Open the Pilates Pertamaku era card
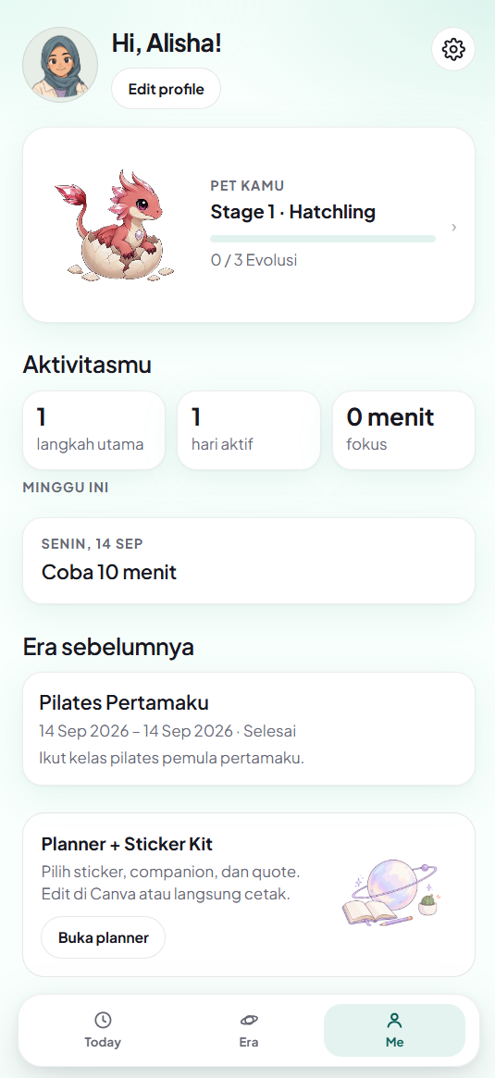Image resolution: width=495 pixels, height=1078 pixels. [249, 729]
